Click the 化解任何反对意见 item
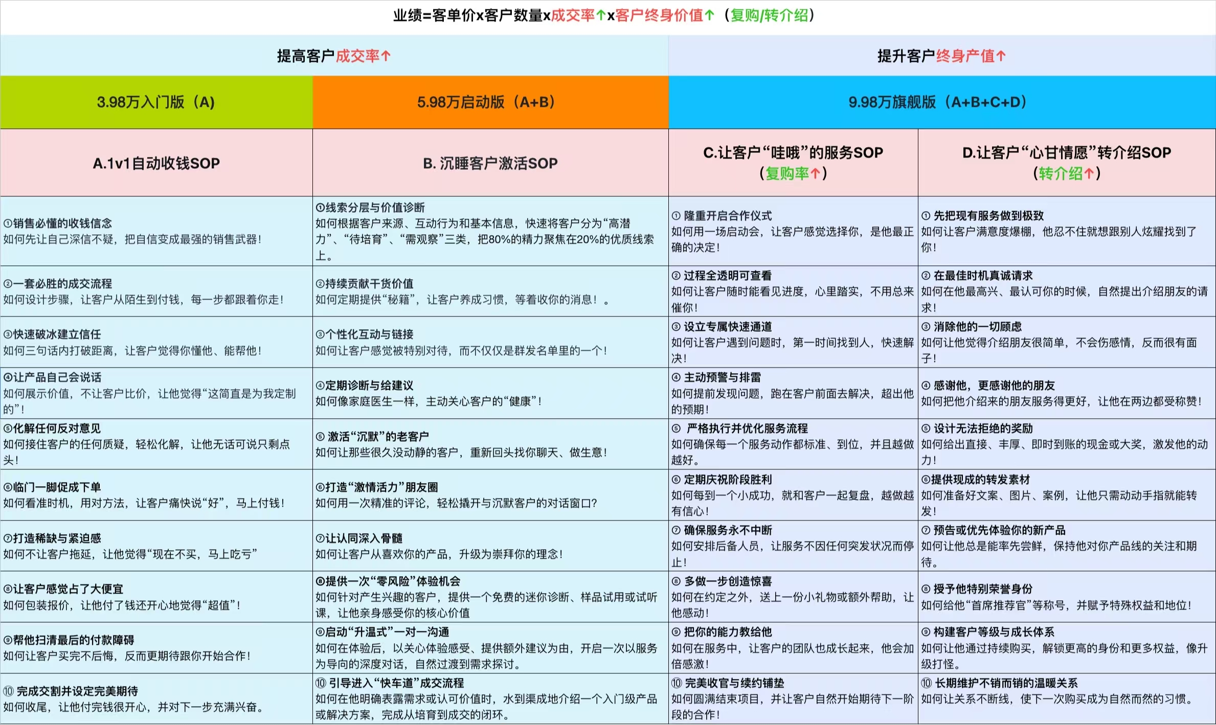The image size is (1216, 725). [53, 428]
